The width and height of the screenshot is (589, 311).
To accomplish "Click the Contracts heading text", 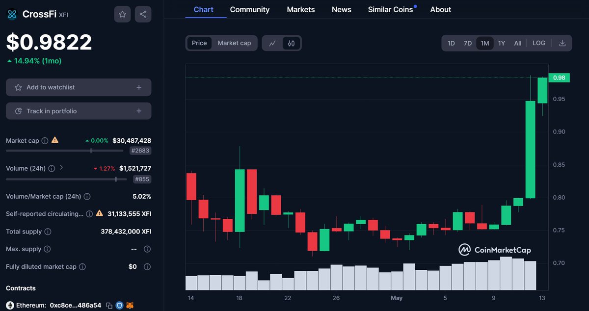I will [x=21, y=288].
